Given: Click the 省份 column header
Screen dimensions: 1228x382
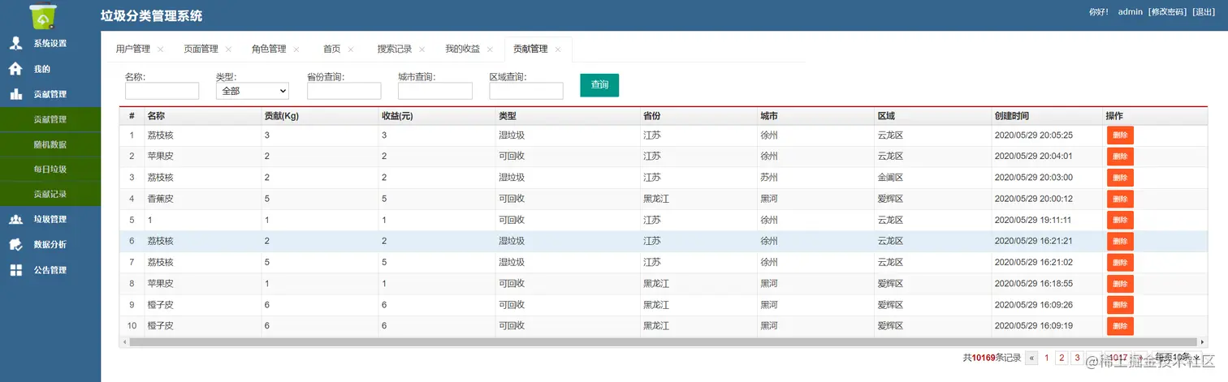Looking at the screenshot, I should point(699,116).
